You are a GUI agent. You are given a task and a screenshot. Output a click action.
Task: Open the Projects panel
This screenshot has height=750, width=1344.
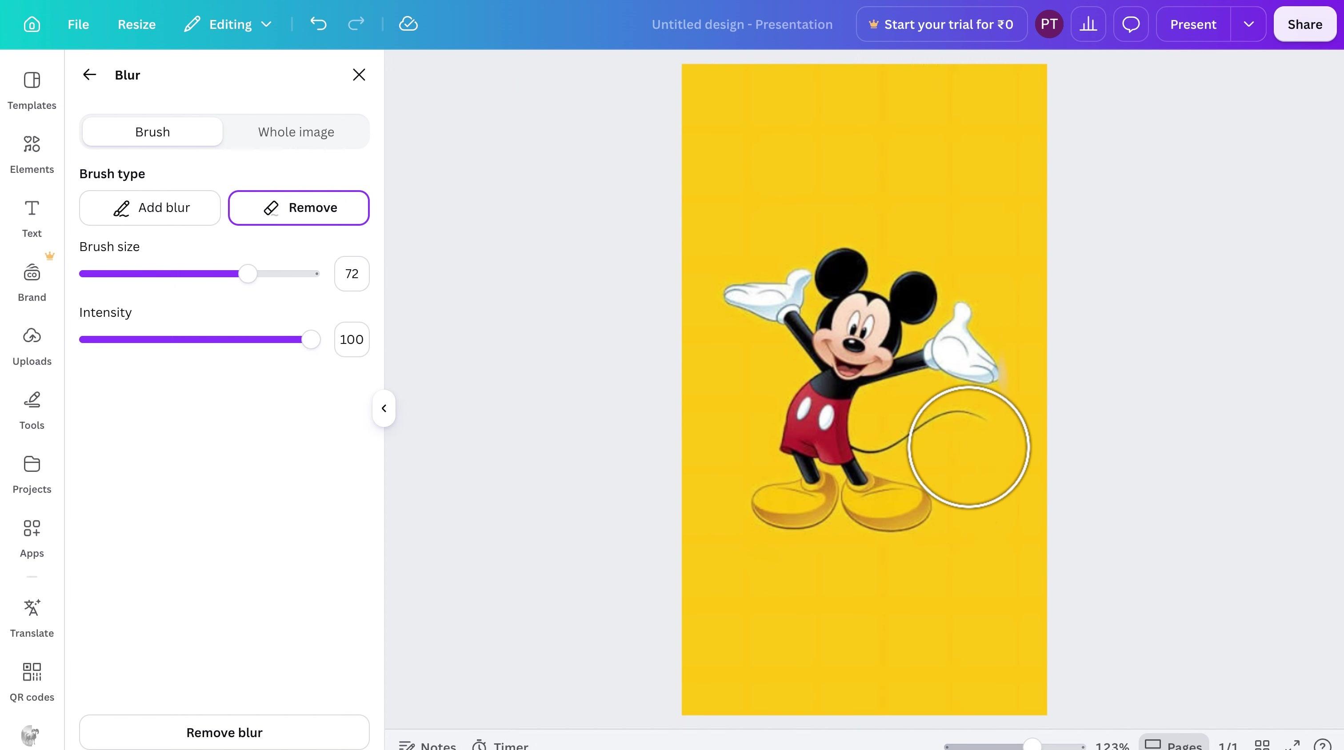tap(32, 475)
